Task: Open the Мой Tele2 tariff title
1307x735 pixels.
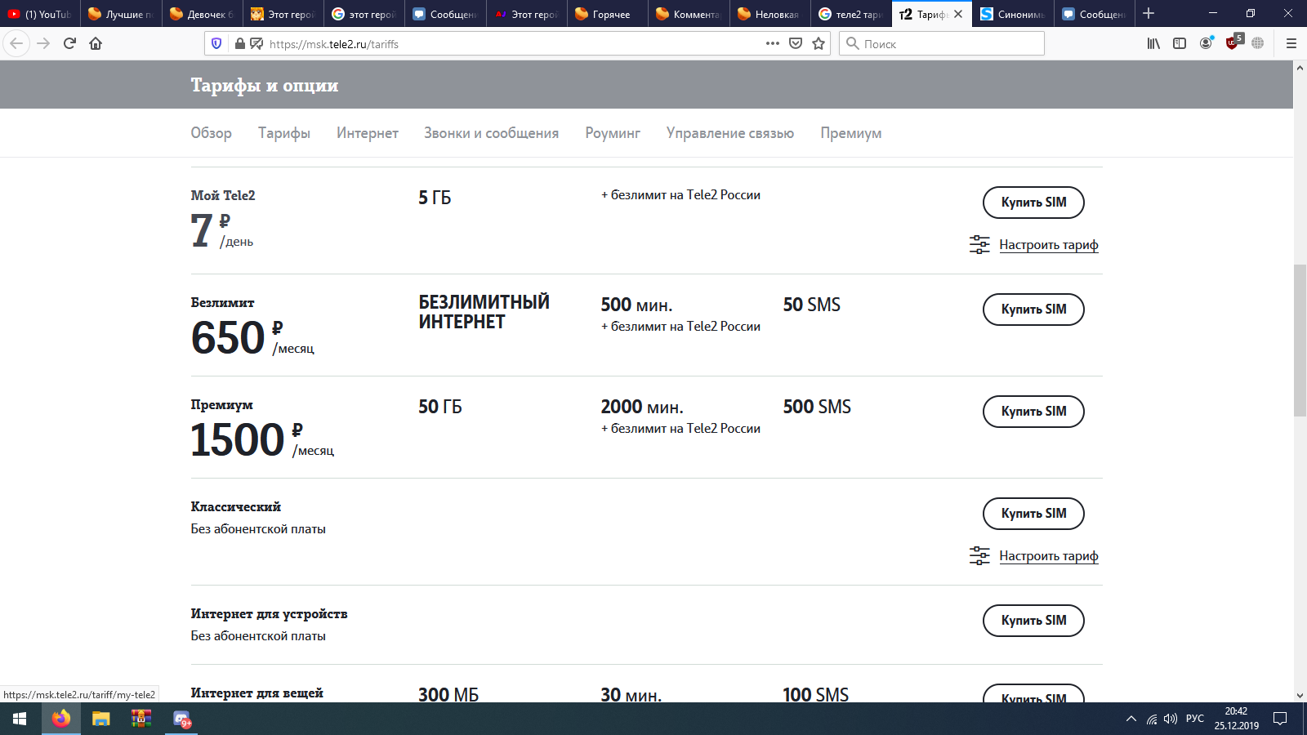Action: pyautogui.click(x=223, y=195)
